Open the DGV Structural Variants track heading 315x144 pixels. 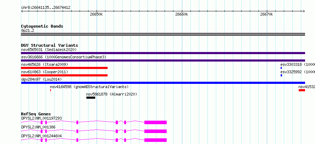(x=50, y=45)
